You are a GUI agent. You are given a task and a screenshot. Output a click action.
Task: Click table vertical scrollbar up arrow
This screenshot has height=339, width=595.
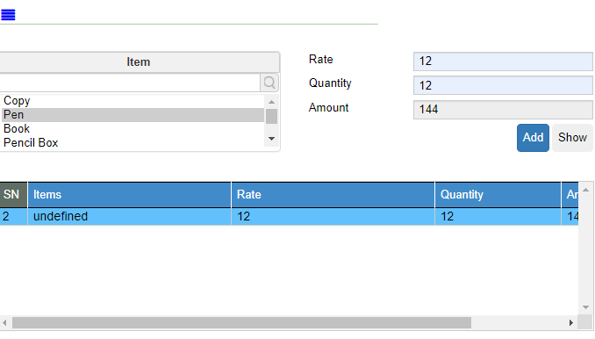(585, 190)
